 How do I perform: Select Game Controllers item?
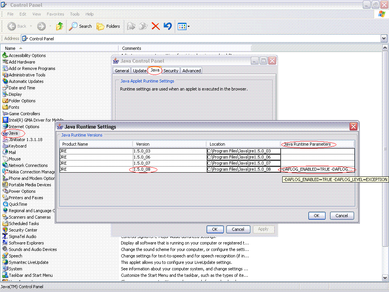(21, 113)
